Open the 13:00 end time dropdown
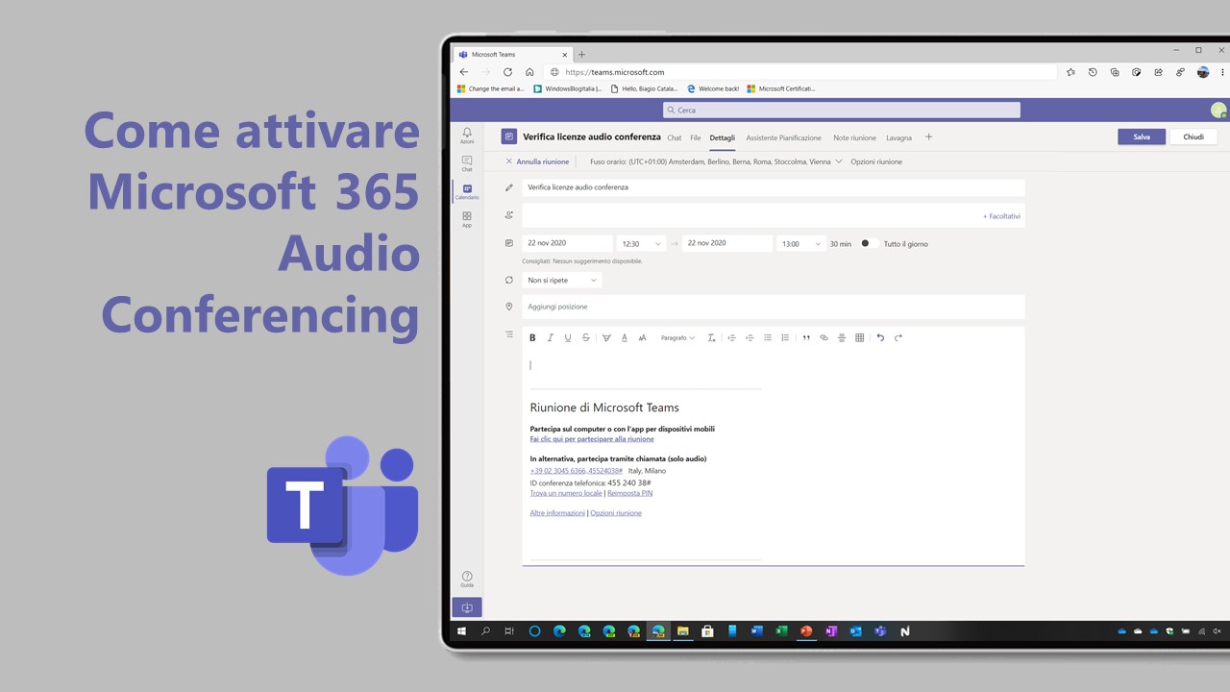This screenshot has height=692, width=1230. [x=800, y=244]
